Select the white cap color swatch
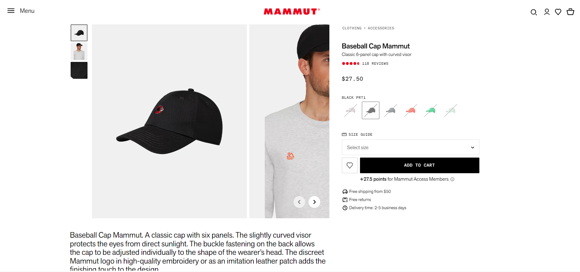The width and height of the screenshot is (580, 272). coord(351,110)
